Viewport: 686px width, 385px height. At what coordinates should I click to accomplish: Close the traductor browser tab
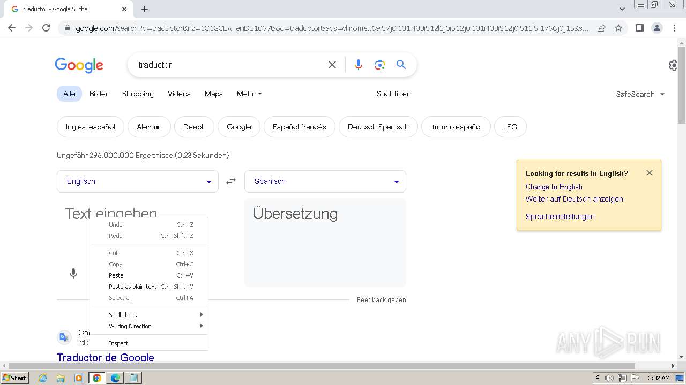click(x=124, y=9)
